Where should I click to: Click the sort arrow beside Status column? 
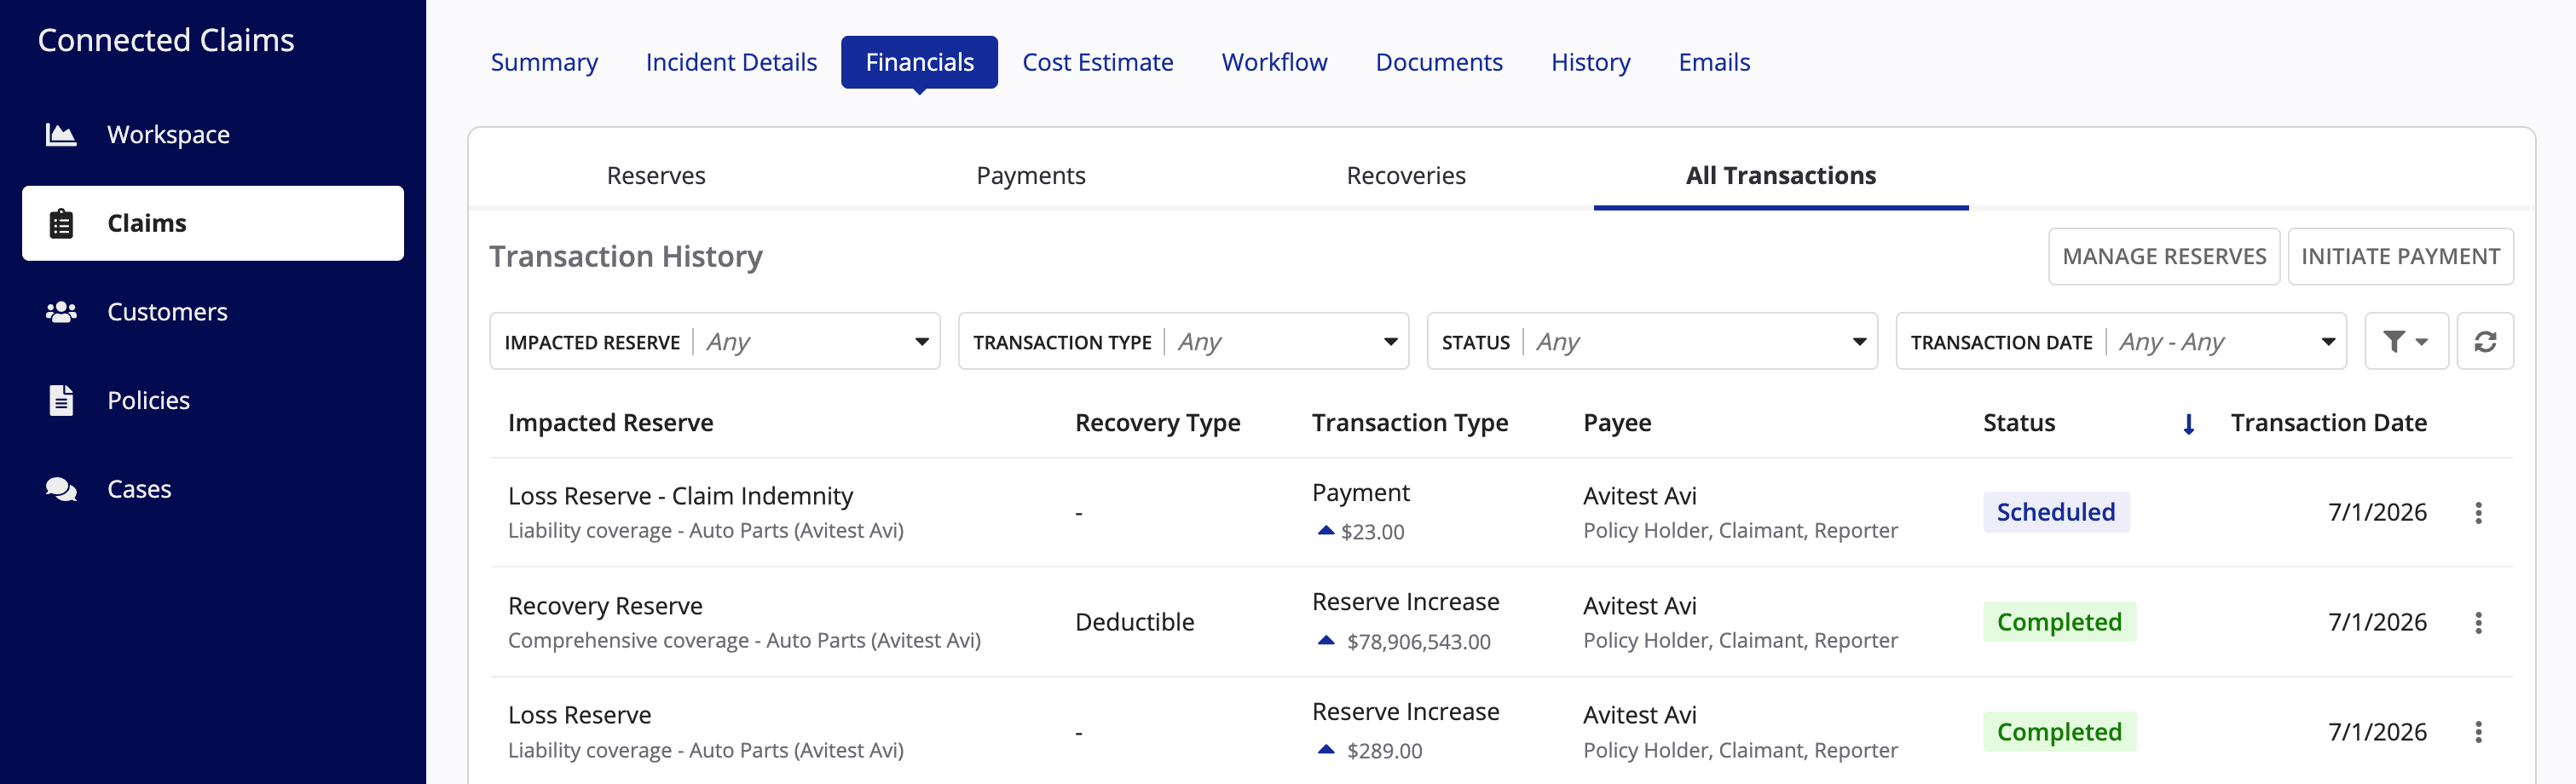2189,424
